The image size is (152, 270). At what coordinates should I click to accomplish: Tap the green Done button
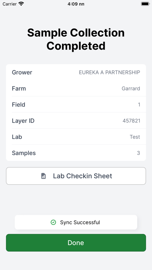(76, 242)
